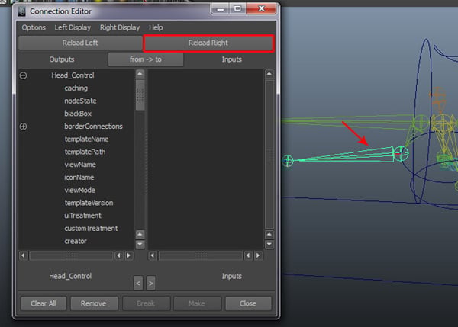This screenshot has height=327, width=458.
Task: Click the right arrow navigation button
Action: pos(150,283)
